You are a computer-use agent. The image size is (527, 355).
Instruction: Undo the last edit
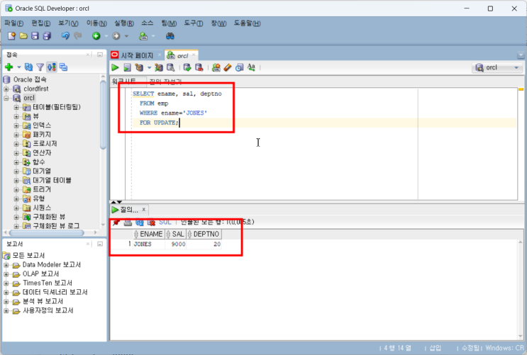tap(65, 36)
